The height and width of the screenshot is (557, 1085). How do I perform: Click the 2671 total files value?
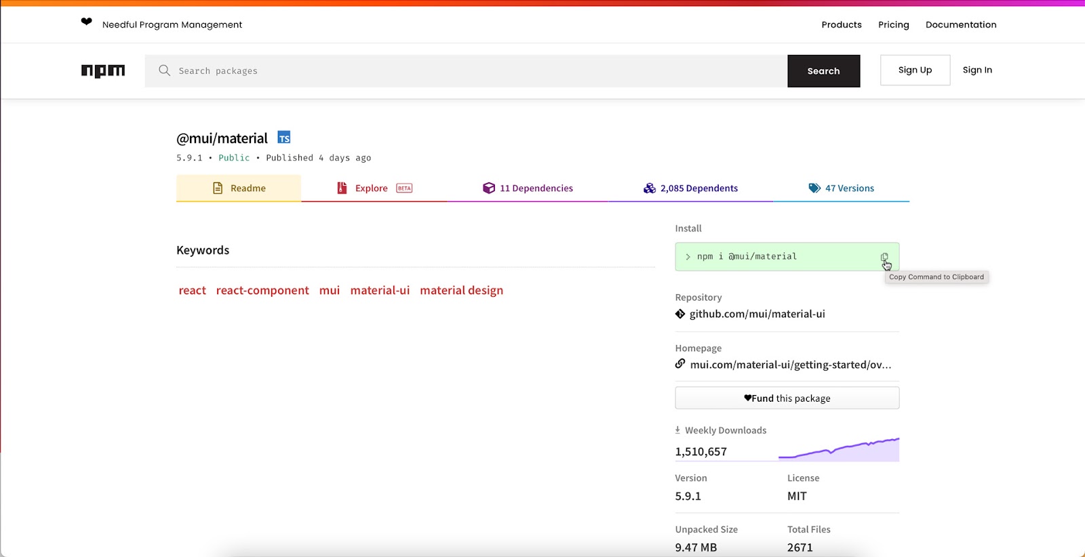coord(800,548)
